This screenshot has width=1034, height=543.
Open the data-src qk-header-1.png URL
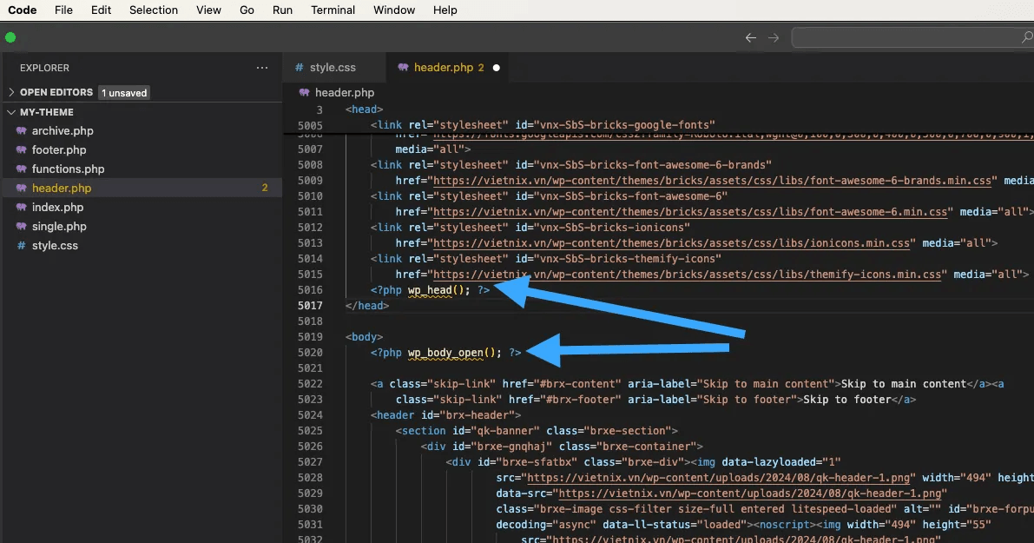[750, 493]
